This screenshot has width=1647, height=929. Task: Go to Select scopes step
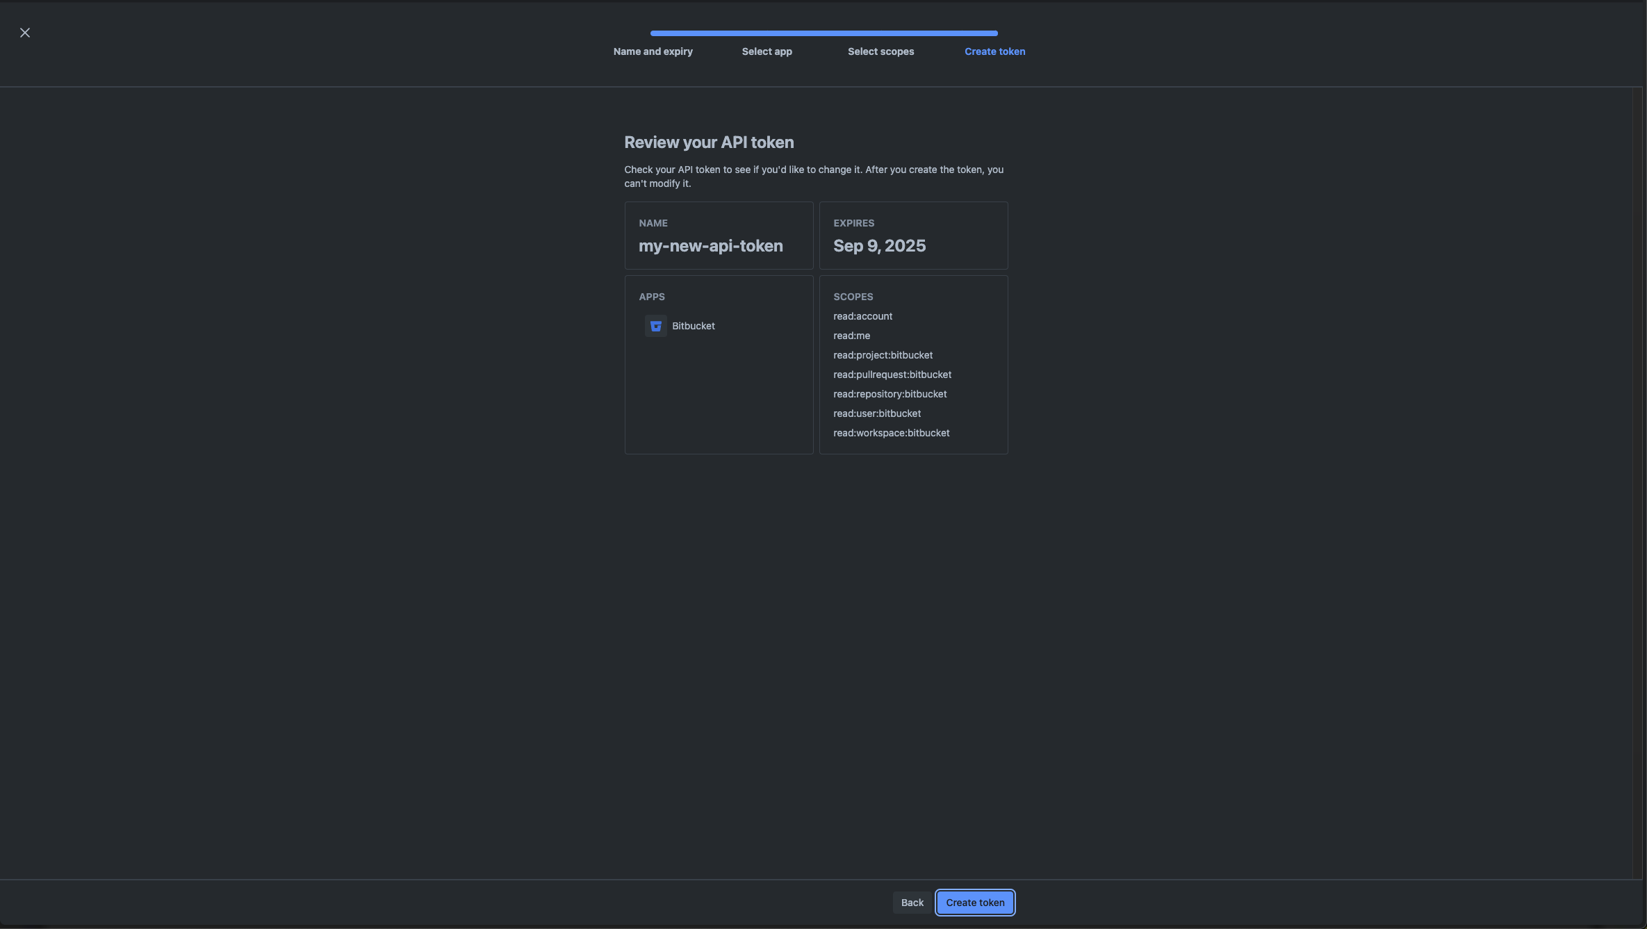tap(880, 51)
